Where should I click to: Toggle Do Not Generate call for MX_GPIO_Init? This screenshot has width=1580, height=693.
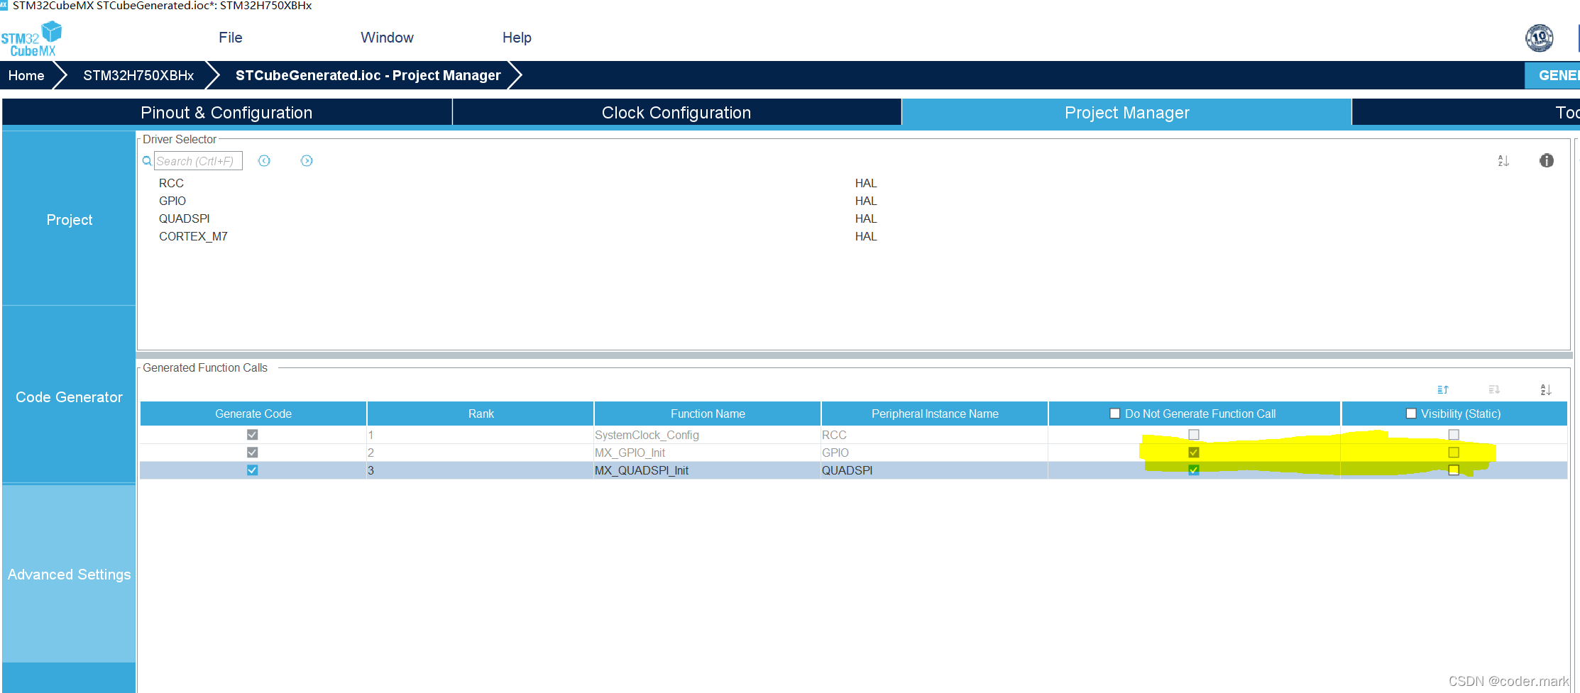point(1194,453)
